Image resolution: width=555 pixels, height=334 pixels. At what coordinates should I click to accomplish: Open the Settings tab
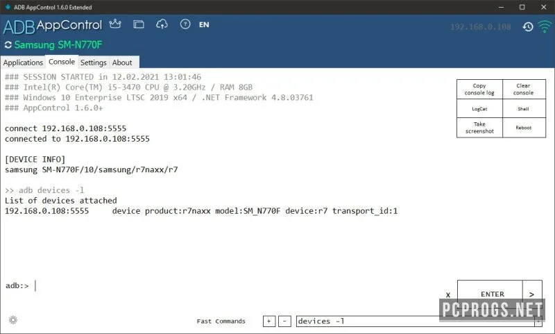(94, 62)
